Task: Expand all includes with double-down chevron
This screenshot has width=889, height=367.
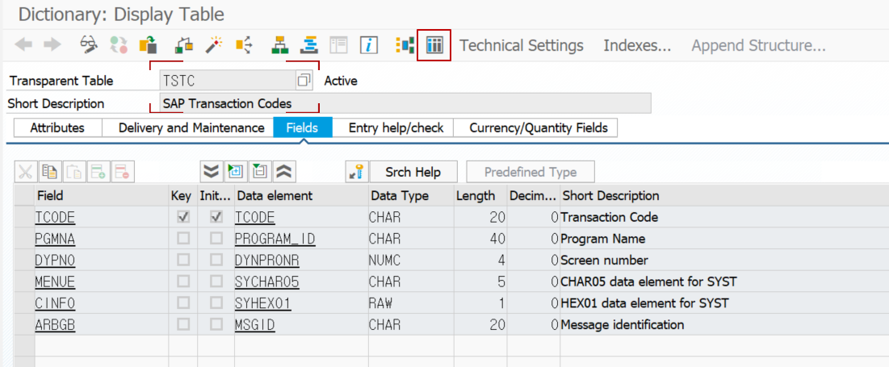Action: point(211,172)
